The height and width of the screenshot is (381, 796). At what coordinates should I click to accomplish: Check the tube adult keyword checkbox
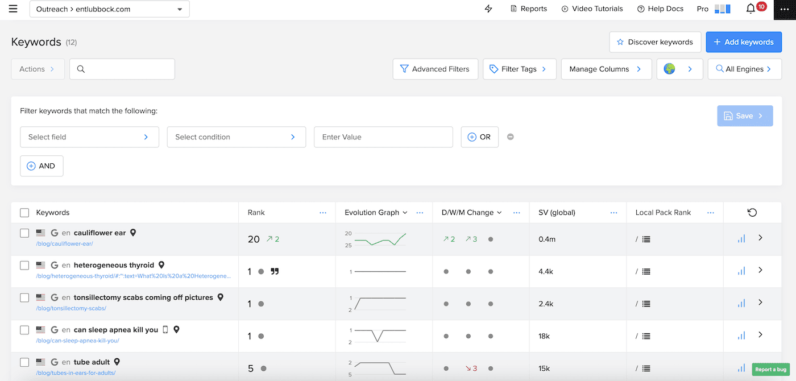tap(24, 362)
